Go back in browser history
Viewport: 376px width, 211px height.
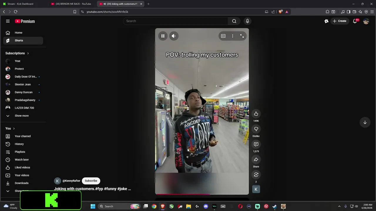click(x=4, y=12)
